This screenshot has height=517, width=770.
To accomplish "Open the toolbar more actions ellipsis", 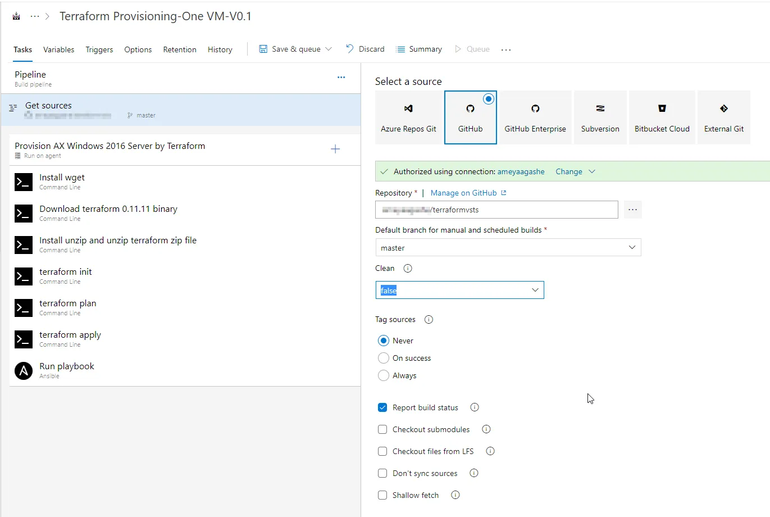I will coord(506,49).
